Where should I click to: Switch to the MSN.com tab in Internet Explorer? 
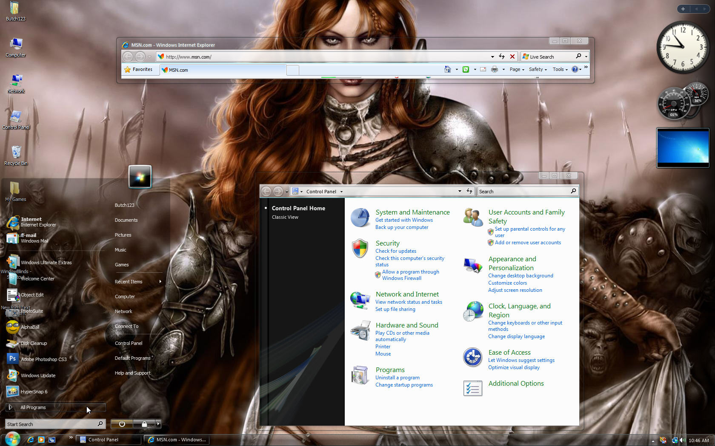click(223, 70)
